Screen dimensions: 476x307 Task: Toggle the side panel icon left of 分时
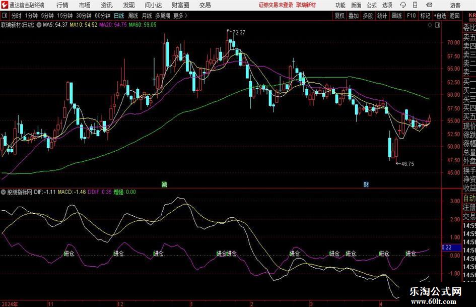click(x=5, y=16)
